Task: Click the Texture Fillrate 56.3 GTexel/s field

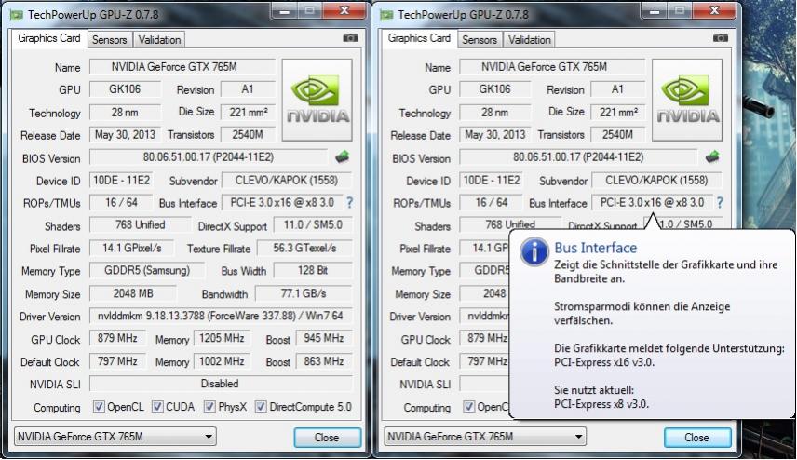Action: pyautogui.click(x=305, y=248)
